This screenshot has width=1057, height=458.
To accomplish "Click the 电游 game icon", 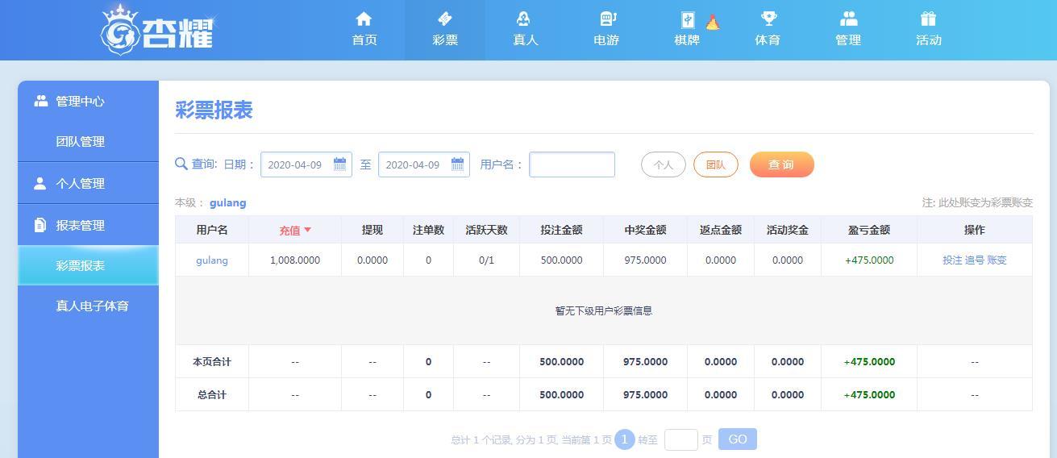I will (x=608, y=19).
